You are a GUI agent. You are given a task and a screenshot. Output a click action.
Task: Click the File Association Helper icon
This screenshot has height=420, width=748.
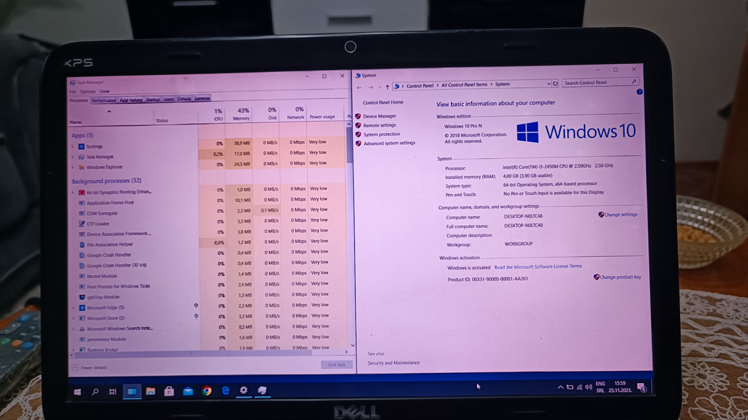81,244
